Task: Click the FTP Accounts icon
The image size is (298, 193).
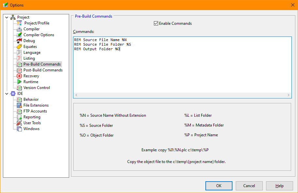Action: 19,111
